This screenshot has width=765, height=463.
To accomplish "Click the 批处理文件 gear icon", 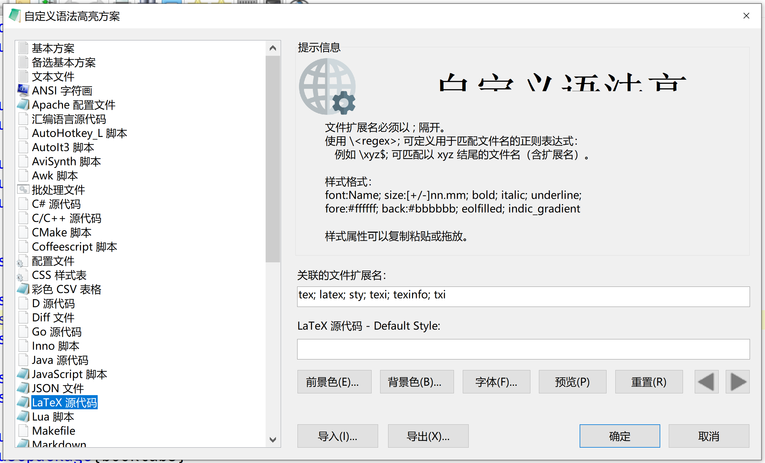I will point(23,190).
